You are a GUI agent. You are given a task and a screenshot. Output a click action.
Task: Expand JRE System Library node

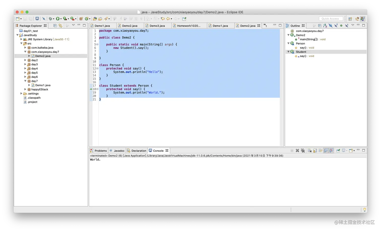[x=21, y=39]
